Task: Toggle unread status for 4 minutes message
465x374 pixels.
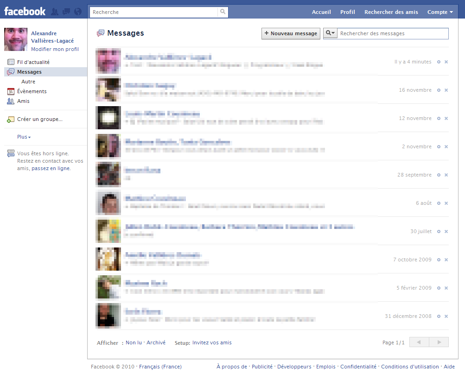Action: click(439, 62)
